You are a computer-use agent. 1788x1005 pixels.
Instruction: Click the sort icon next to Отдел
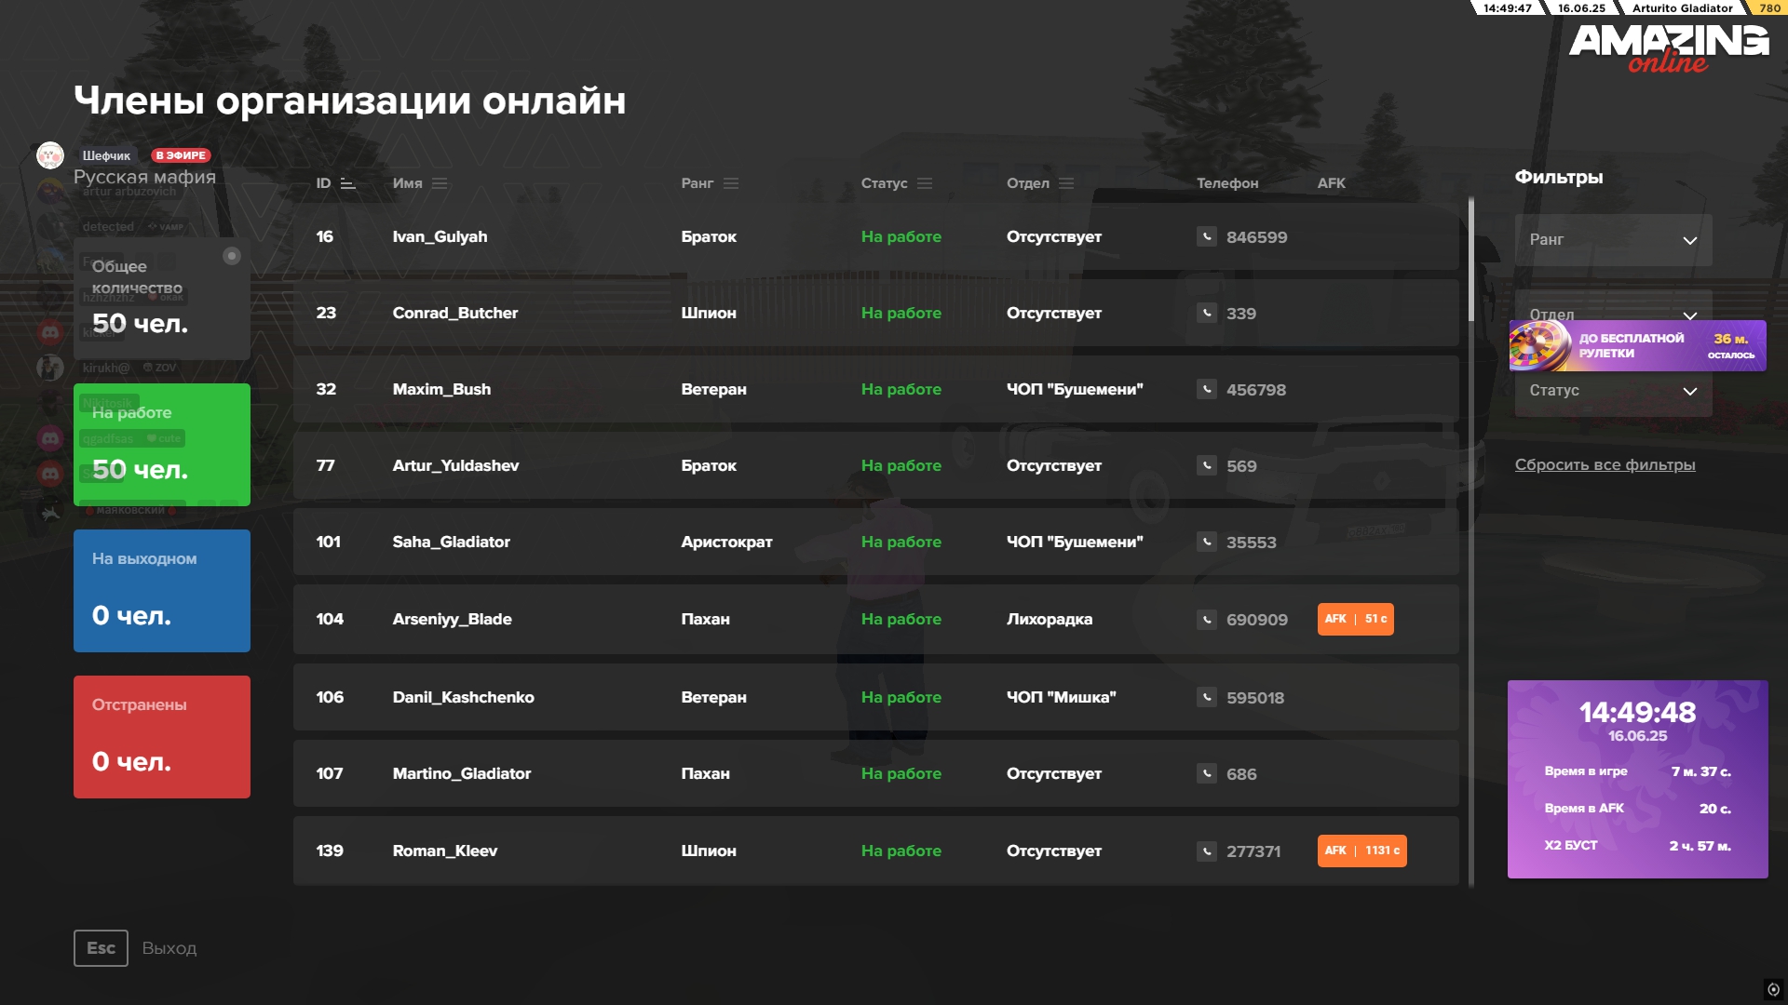coord(1066,184)
